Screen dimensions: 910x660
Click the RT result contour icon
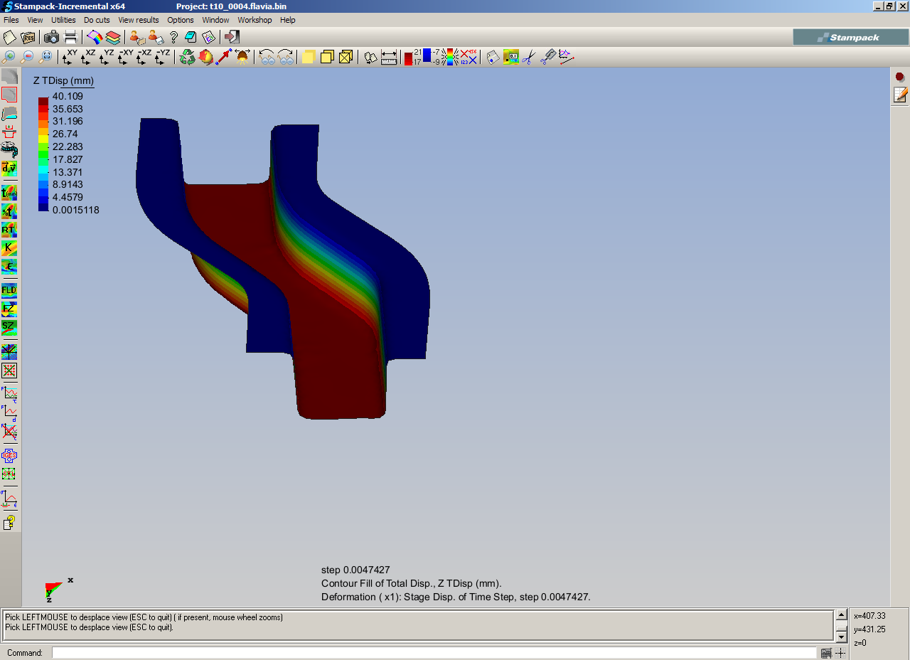[9, 230]
